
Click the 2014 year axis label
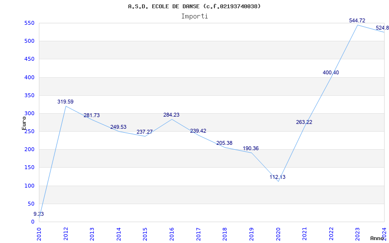tap(119, 234)
